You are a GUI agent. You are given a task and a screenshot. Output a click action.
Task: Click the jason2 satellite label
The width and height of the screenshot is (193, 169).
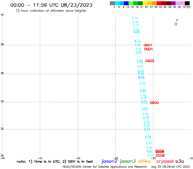[110, 161]
